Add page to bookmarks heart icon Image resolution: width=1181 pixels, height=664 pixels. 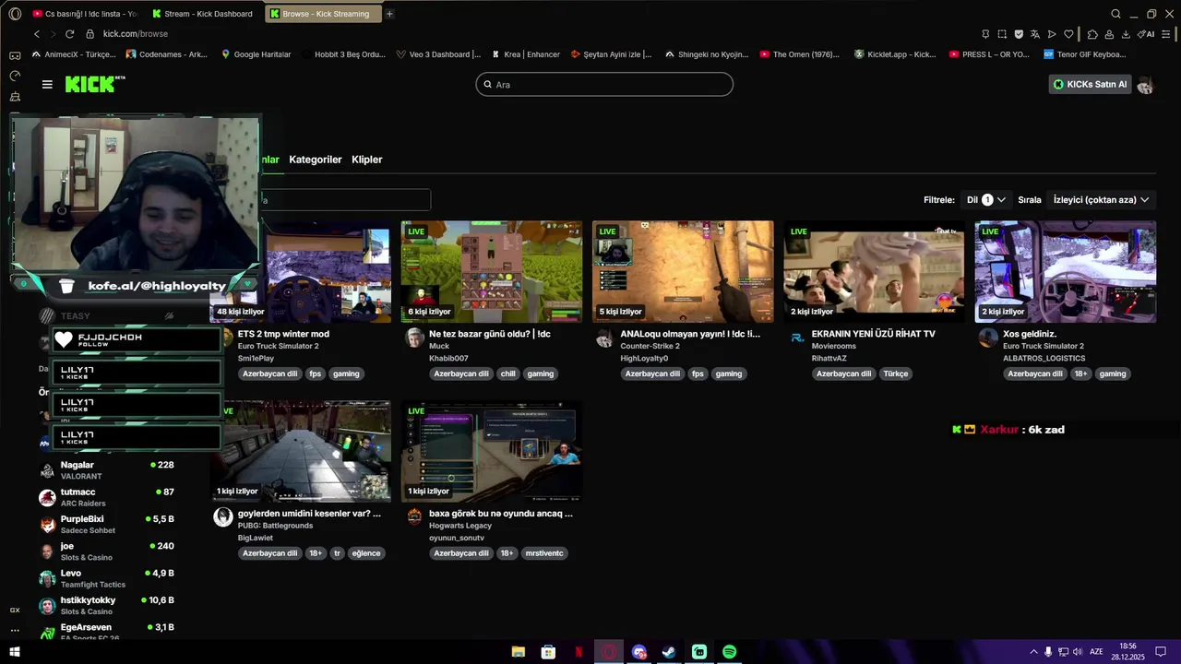pos(1068,34)
